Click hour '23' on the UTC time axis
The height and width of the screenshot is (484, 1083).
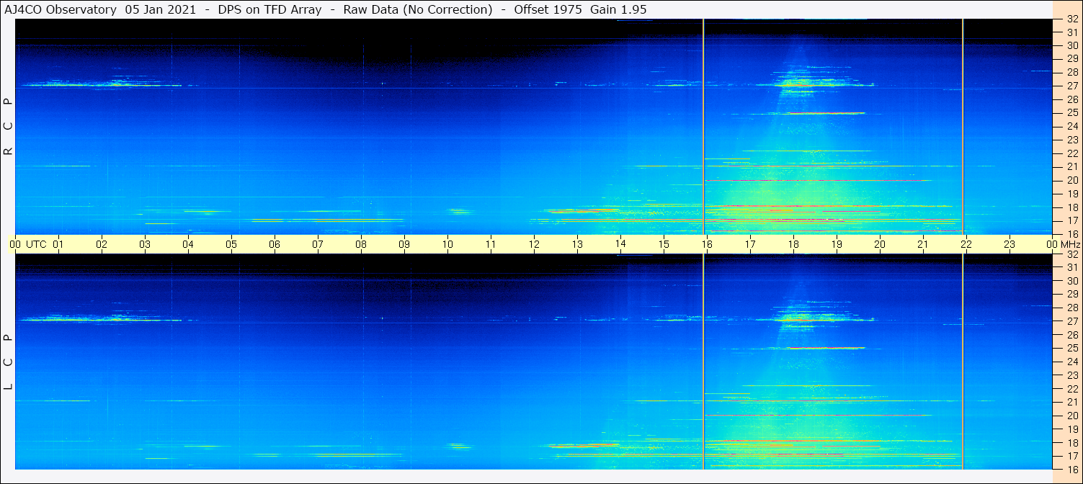pyautogui.click(x=1010, y=244)
